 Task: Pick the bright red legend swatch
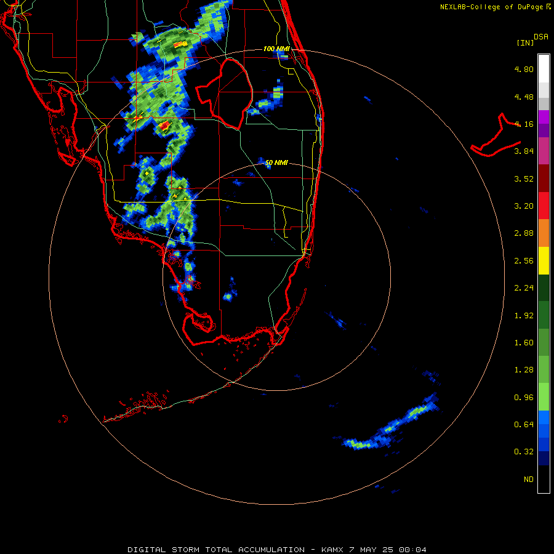pyautogui.click(x=544, y=206)
